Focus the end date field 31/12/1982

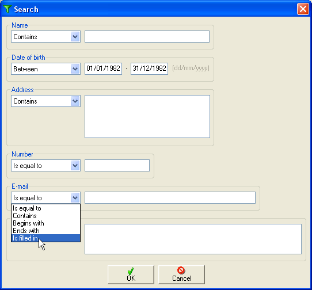[149, 69]
